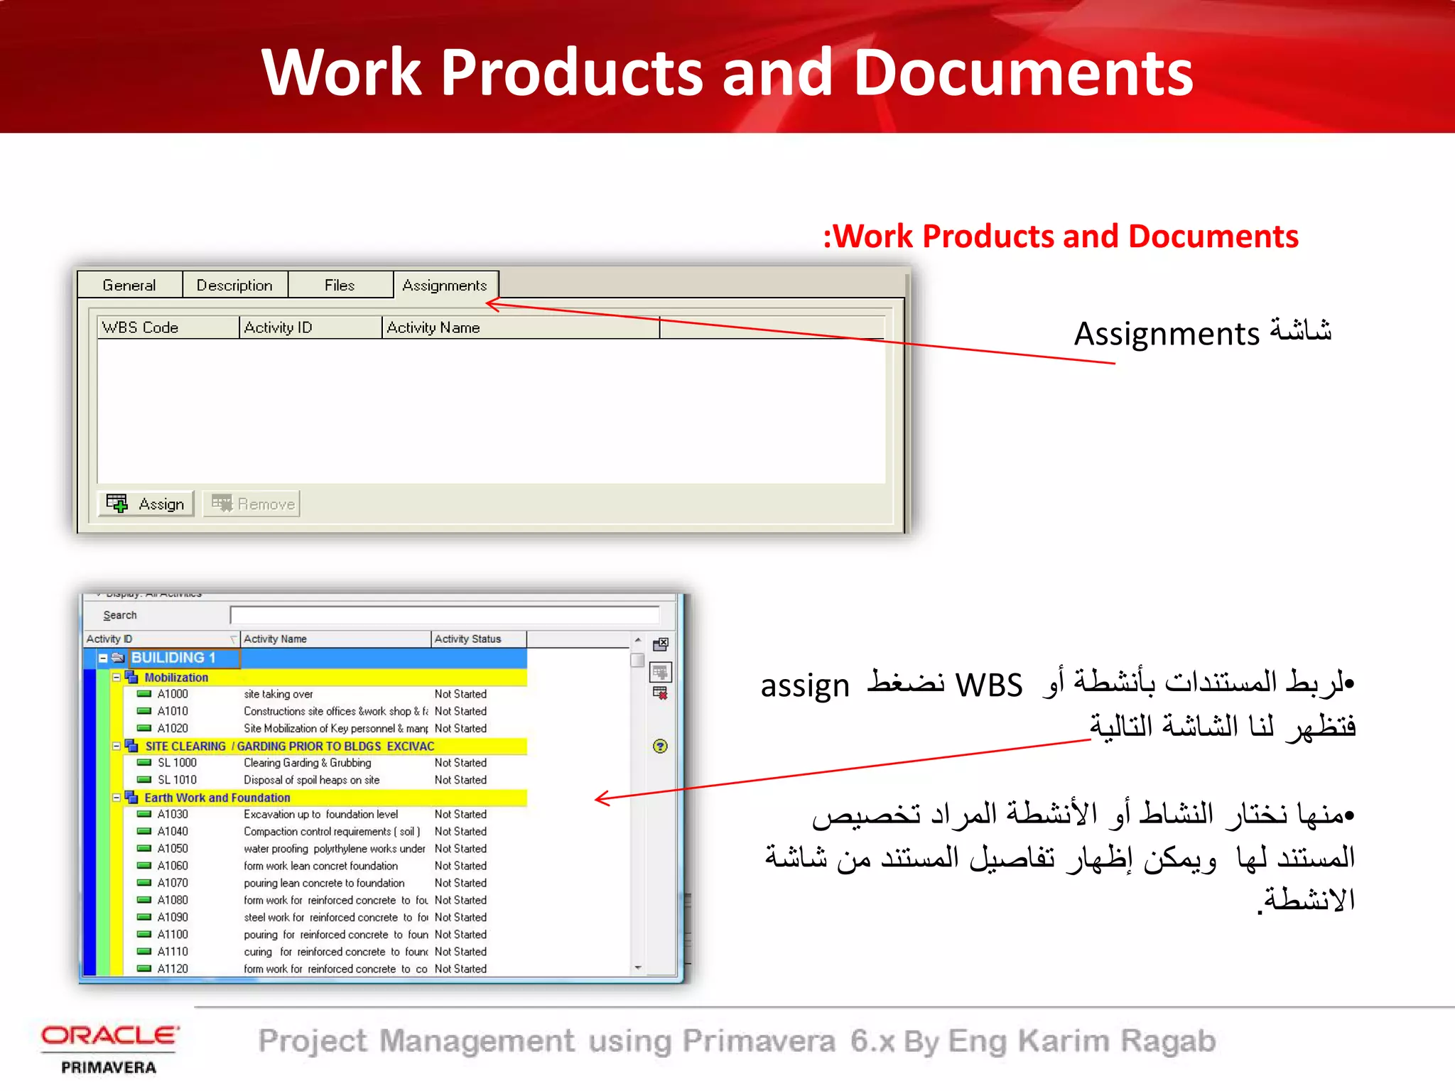The width and height of the screenshot is (1455, 1091).
Task: Click the Oracle Primavera logo
Action: point(109,1050)
